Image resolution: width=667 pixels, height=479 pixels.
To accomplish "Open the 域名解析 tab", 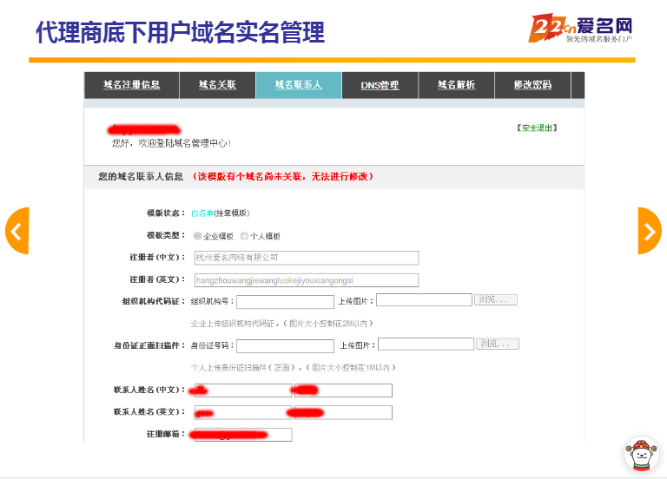I will point(456,85).
